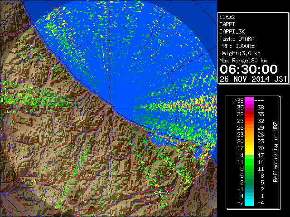Click the 'Height:3.0 km' line
Viewport: 290px width, 217px height.
click(x=240, y=53)
